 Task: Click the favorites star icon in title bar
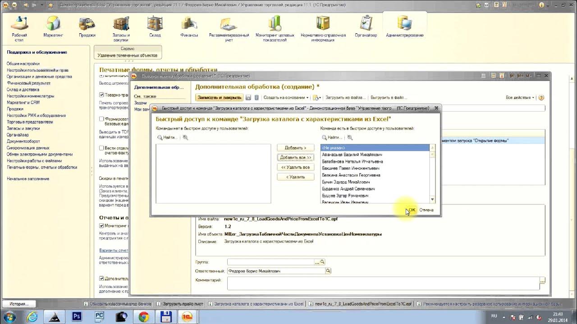(x=50, y=5)
